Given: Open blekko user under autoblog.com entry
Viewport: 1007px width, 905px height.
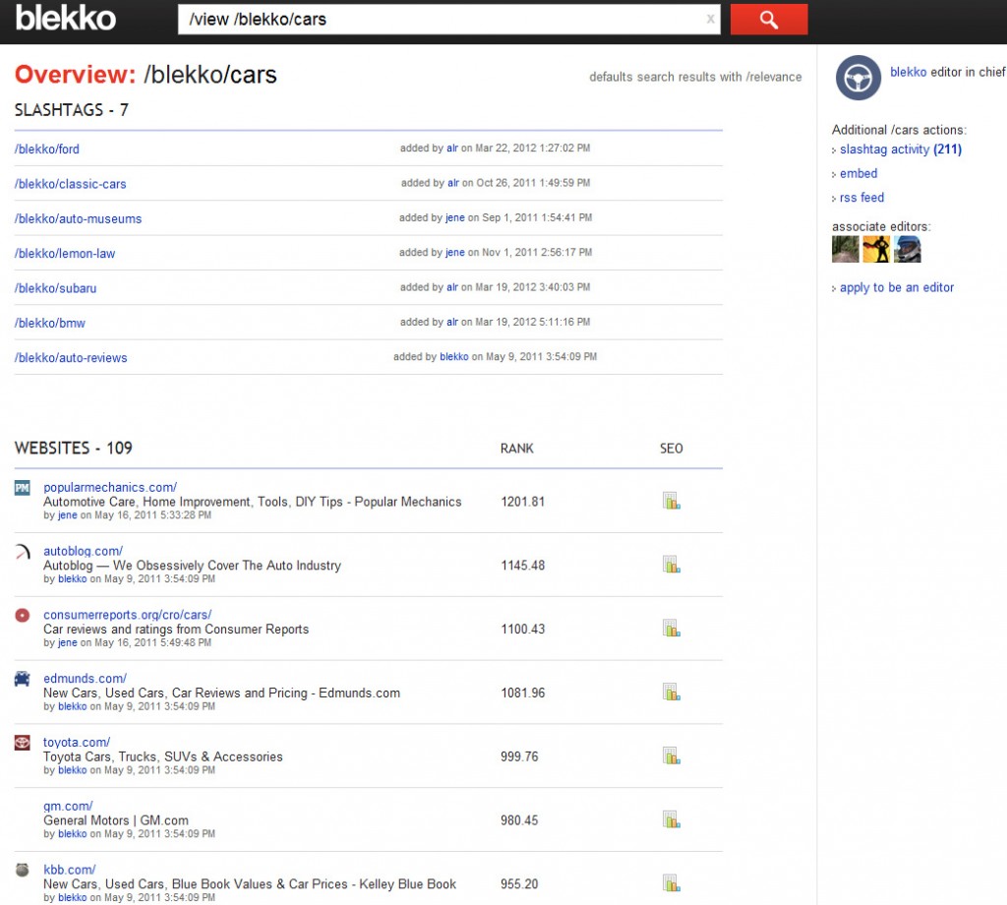Looking at the screenshot, I should [72, 578].
